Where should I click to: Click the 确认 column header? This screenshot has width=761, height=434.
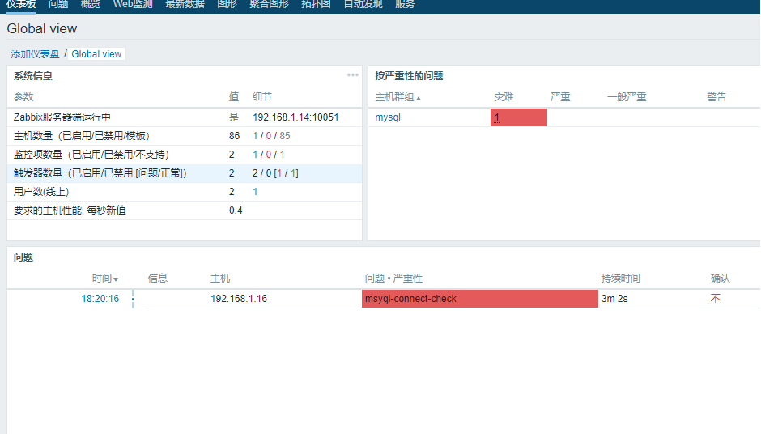click(720, 279)
